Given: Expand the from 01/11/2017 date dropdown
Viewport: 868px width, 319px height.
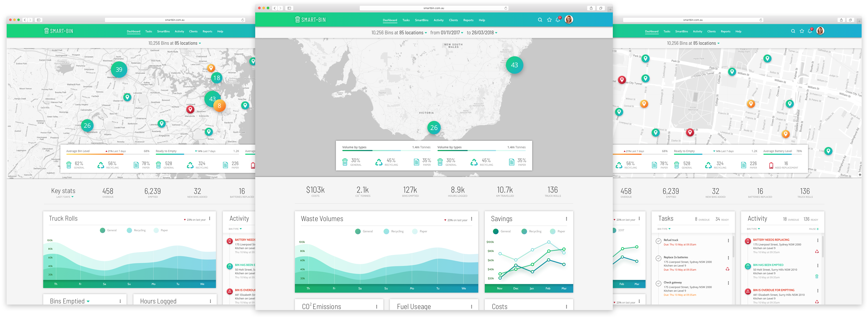Looking at the screenshot, I should pos(446,33).
